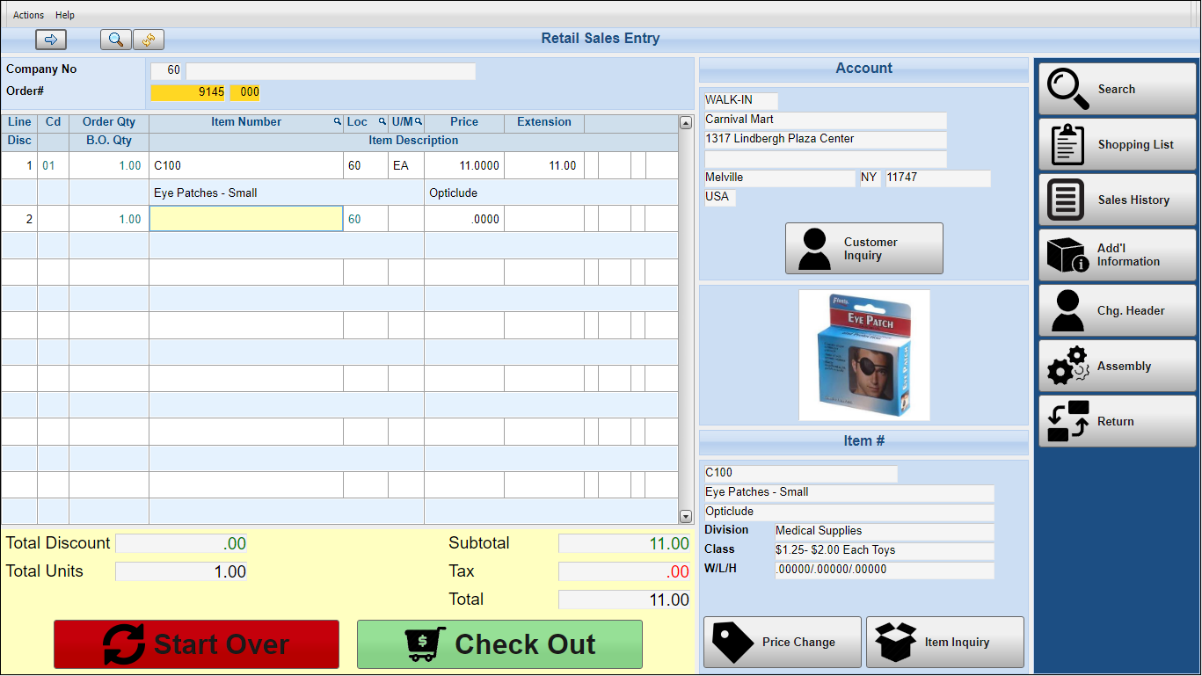Open the Loc column lookup magnifier

pyautogui.click(x=382, y=122)
